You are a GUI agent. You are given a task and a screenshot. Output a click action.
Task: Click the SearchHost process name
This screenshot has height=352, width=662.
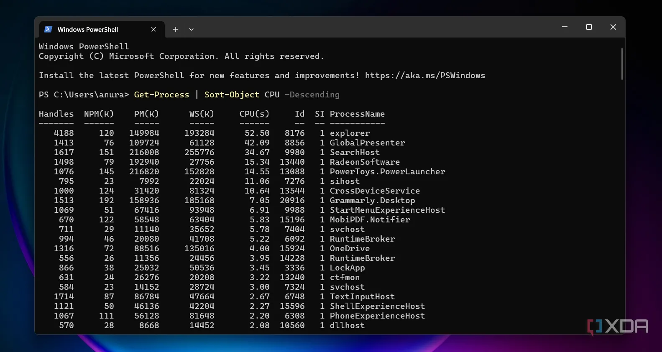355,153
